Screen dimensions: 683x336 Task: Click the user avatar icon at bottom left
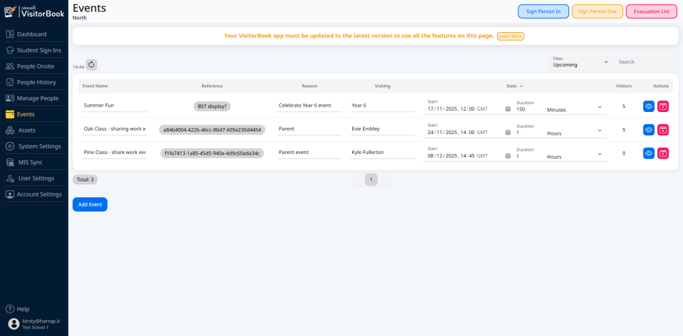tap(13, 323)
